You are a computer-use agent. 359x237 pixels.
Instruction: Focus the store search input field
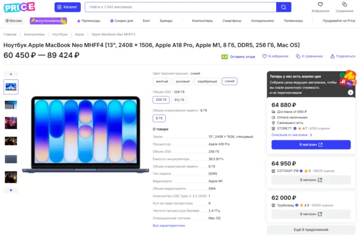181,7
